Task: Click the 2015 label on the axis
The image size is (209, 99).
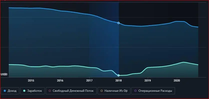Action: (x=31, y=81)
